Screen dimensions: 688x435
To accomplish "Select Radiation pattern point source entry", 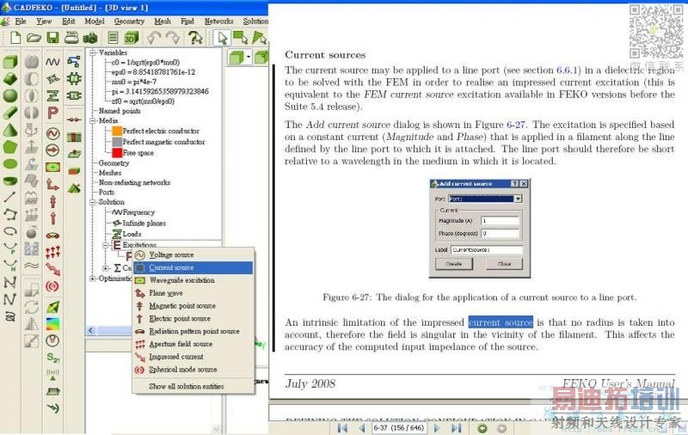I will click(x=193, y=331).
